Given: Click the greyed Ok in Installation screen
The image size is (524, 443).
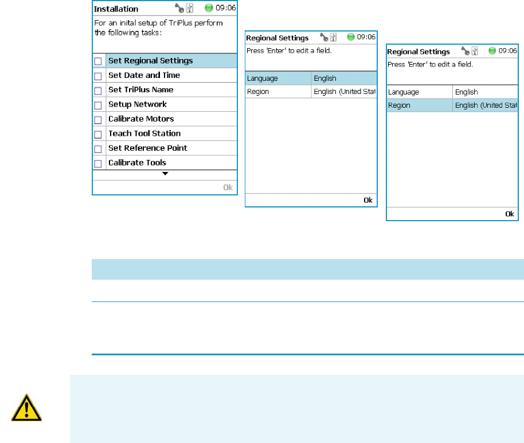Looking at the screenshot, I should (228, 187).
